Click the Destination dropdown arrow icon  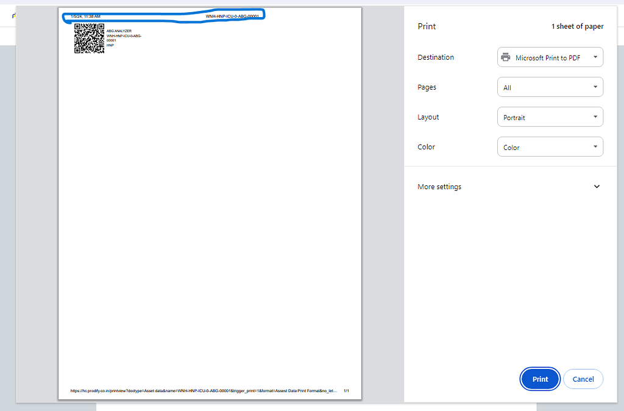[595, 57]
